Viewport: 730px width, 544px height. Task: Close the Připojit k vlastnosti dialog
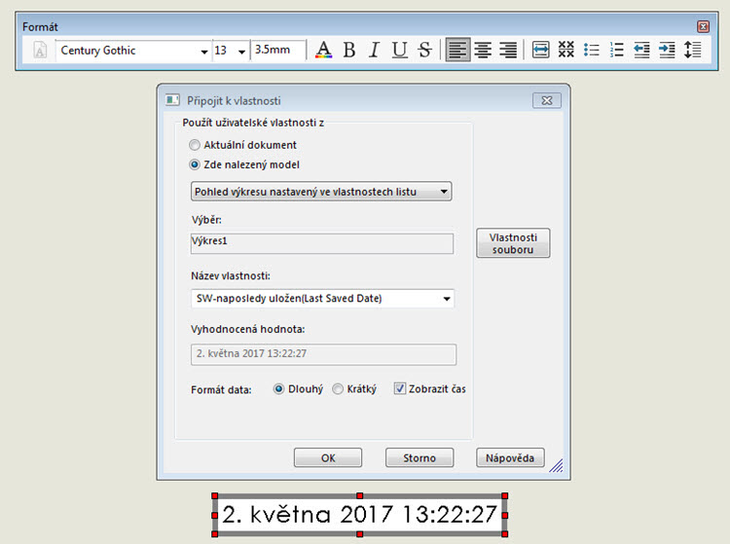[x=547, y=100]
